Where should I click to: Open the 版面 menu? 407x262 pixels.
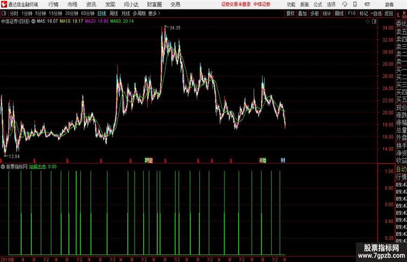(305, 4)
